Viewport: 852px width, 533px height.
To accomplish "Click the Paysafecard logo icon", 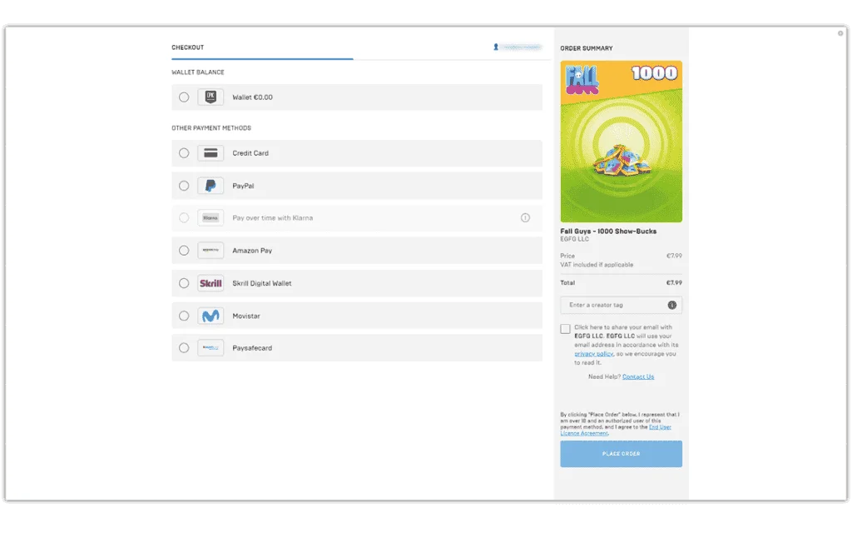I will 211,348.
